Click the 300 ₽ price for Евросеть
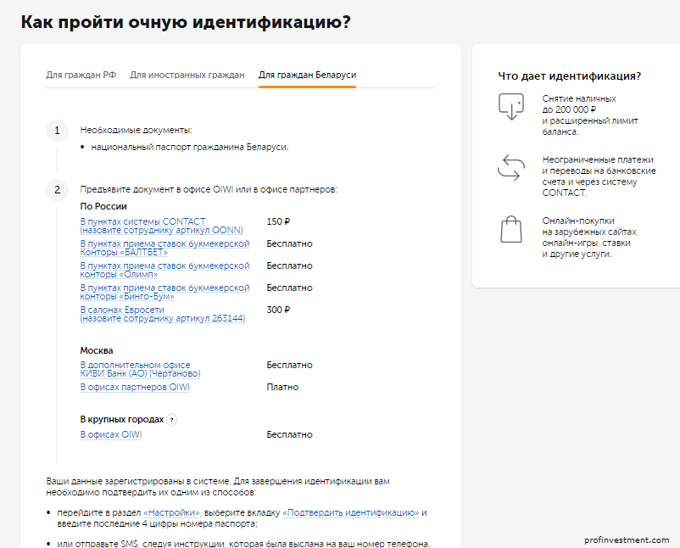The width and height of the screenshot is (680, 548). click(278, 310)
